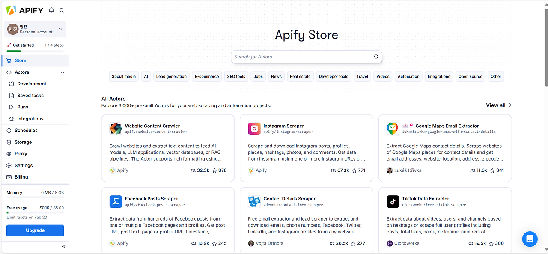
Task: Click the Store cart icon in sidebar
Action: [x=9, y=60]
